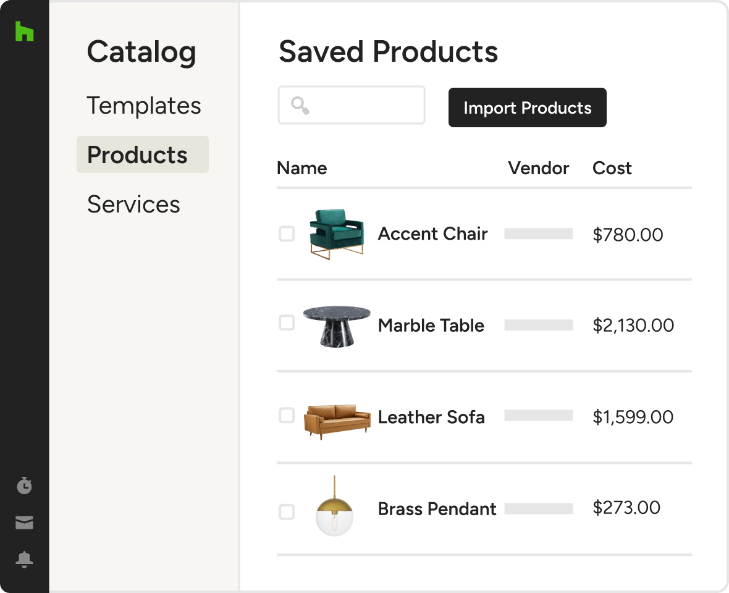Open the messages envelope icon
The image size is (729, 593).
24,523
